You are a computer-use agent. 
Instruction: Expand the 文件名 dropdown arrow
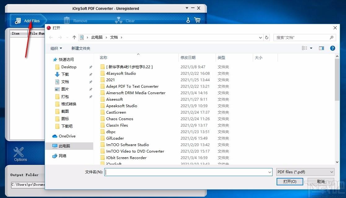[270, 172]
